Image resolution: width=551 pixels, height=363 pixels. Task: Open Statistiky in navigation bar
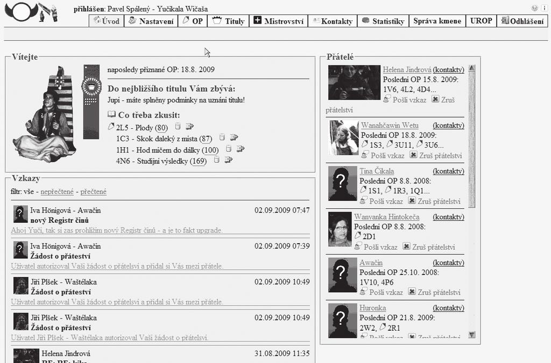[x=383, y=21]
